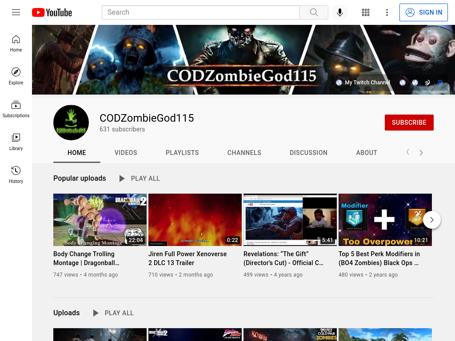Open the three-dot settings menu
The height and width of the screenshot is (341, 455).
click(x=387, y=12)
